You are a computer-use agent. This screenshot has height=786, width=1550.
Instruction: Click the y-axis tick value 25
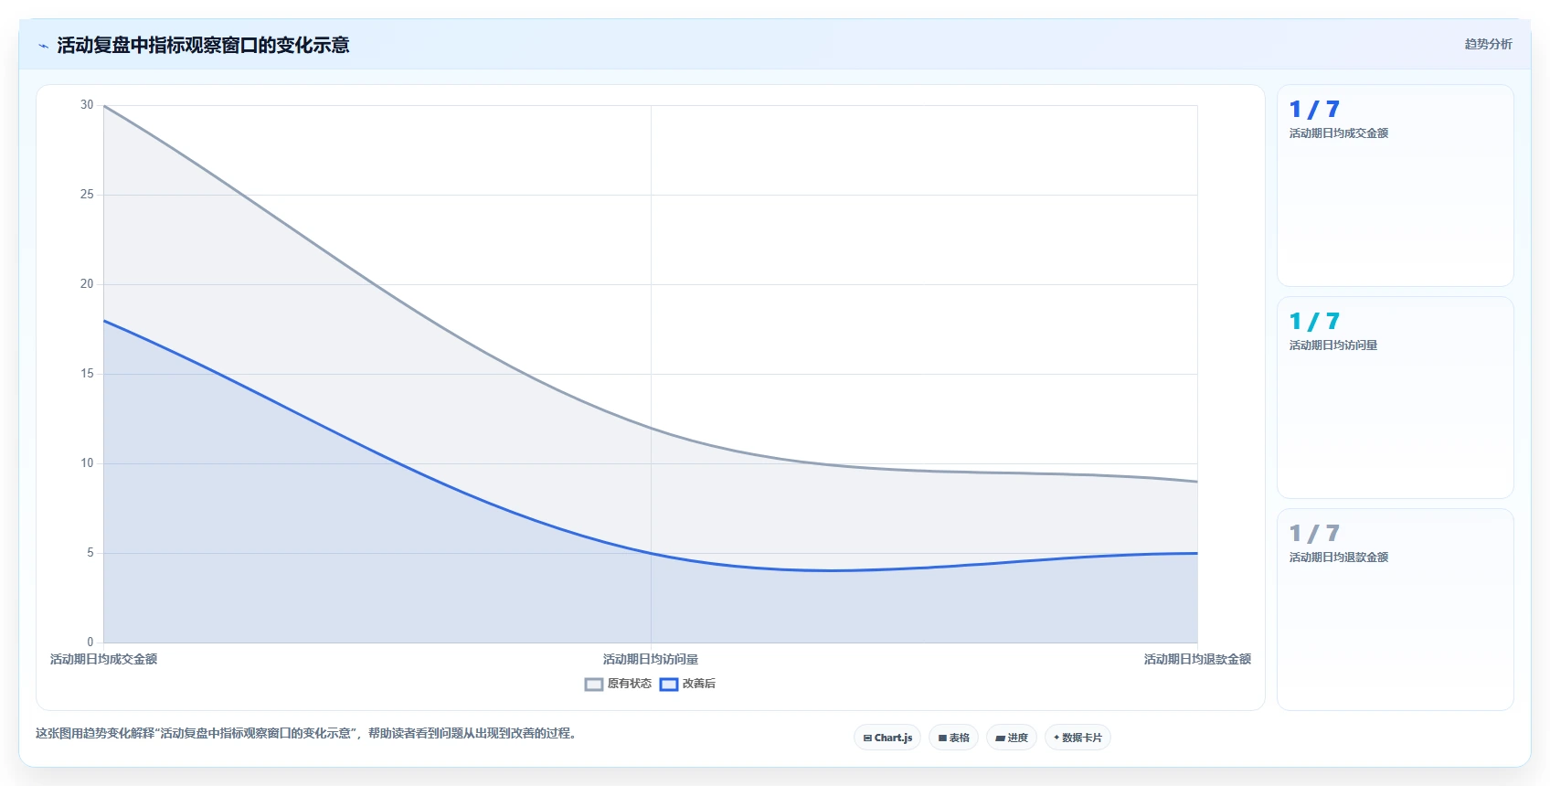87,195
